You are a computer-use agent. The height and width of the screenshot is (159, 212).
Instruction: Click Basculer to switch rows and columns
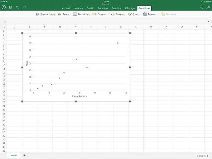point(150,14)
